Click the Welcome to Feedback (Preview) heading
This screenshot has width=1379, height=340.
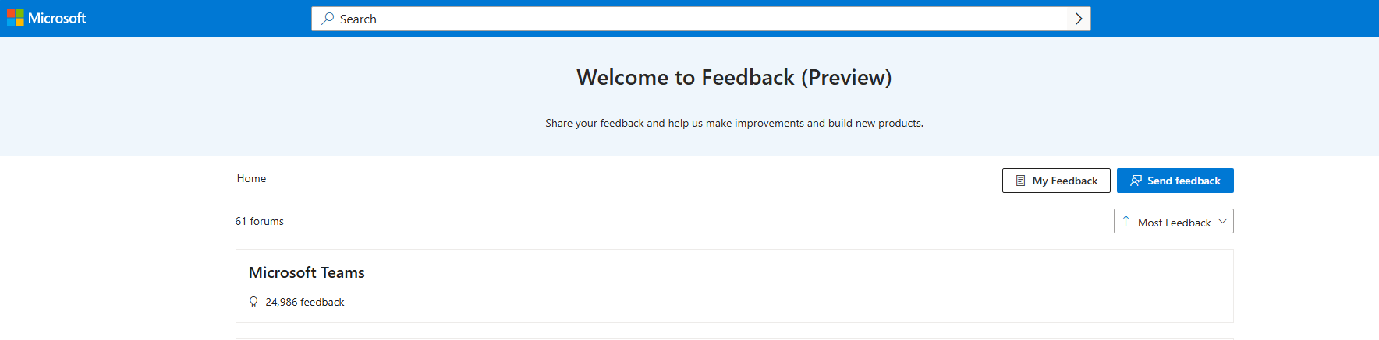[734, 77]
